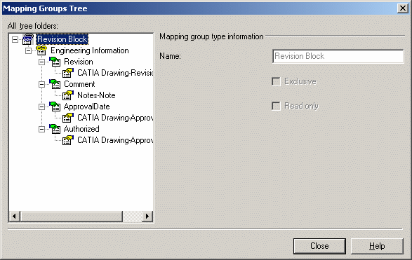
Task: Click the Revision Block root node icon
Action: point(28,39)
